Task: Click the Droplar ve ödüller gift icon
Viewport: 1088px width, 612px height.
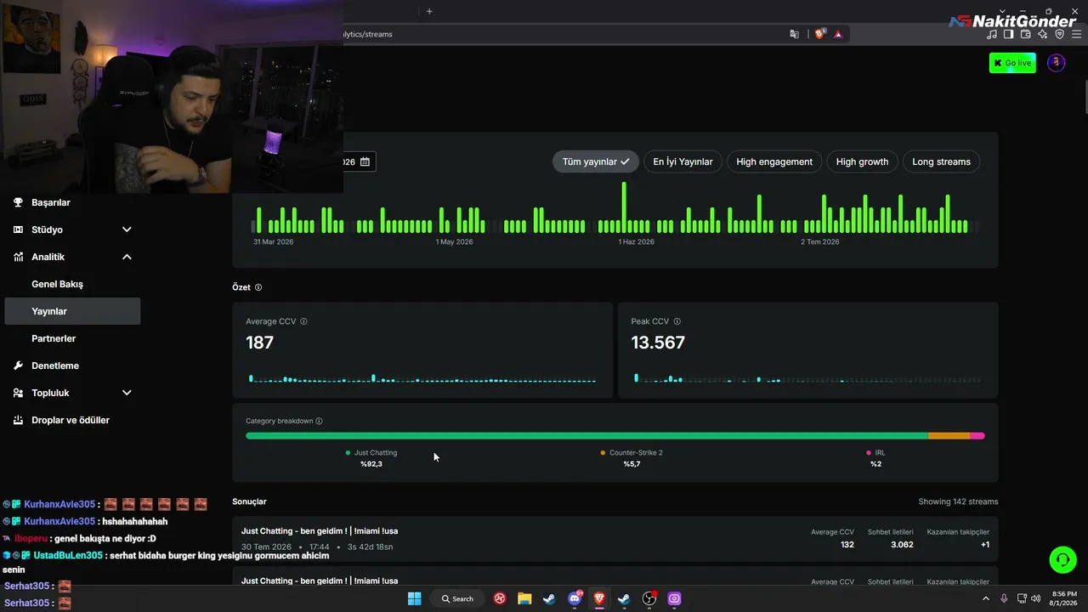Action: (x=18, y=420)
